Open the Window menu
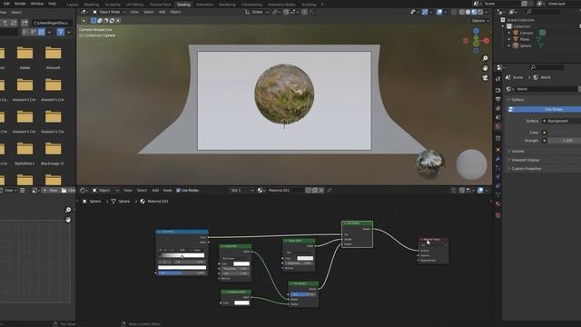This screenshot has height=327, width=581. pyautogui.click(x=37, y=4)
